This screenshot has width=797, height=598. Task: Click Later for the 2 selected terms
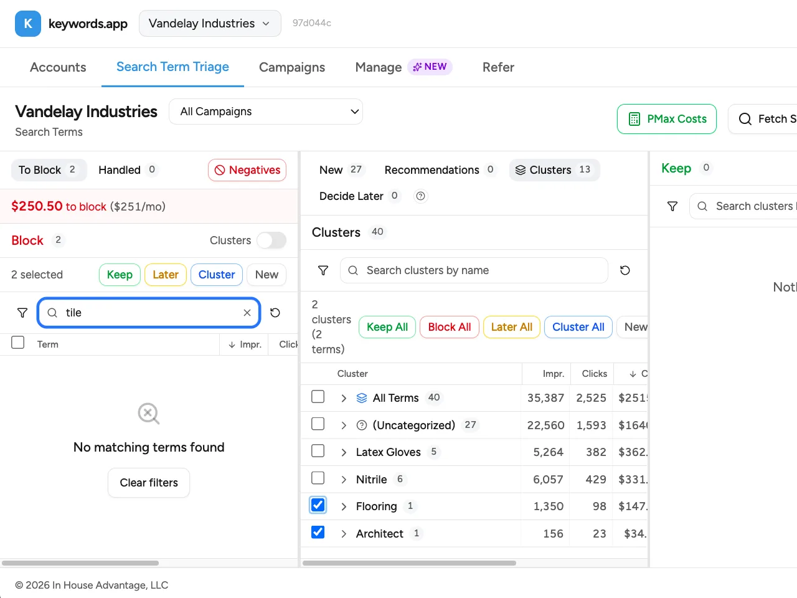(x=166, y=275)
